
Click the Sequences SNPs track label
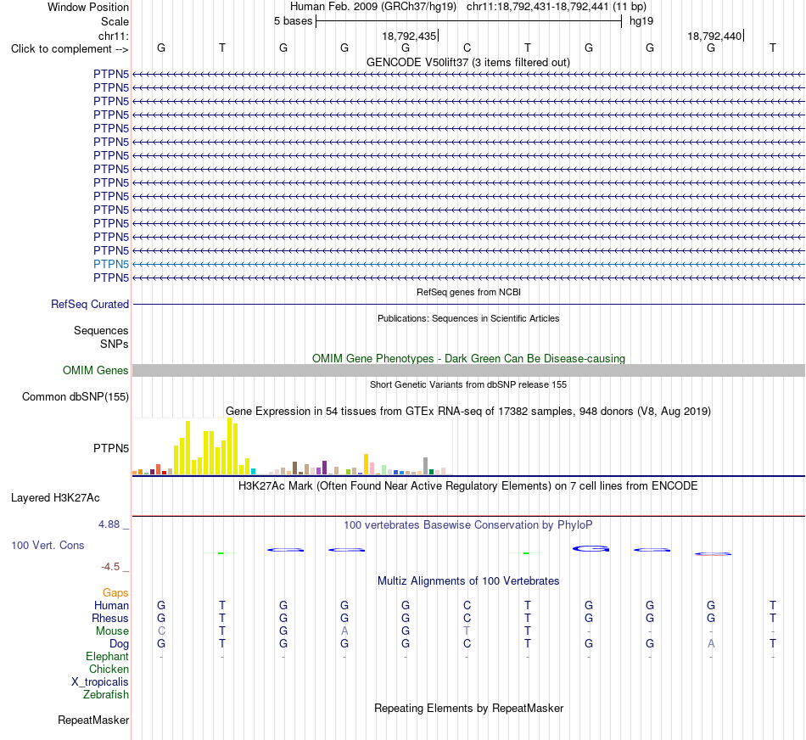tap(101, 338)
